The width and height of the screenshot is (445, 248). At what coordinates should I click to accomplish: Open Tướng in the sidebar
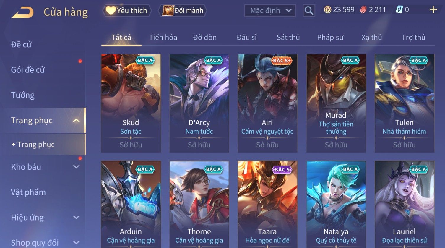click(23, 95)
